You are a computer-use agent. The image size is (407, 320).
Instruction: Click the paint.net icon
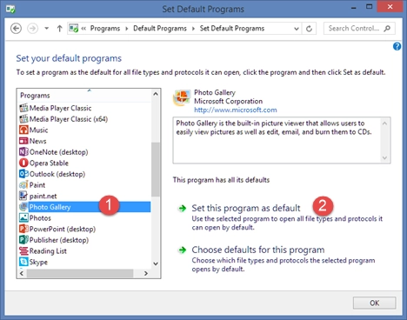(x=23, y=196)
